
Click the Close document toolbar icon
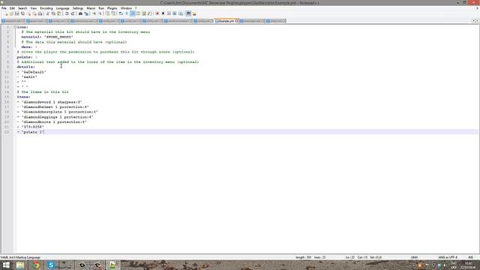[x=29, y=13]
